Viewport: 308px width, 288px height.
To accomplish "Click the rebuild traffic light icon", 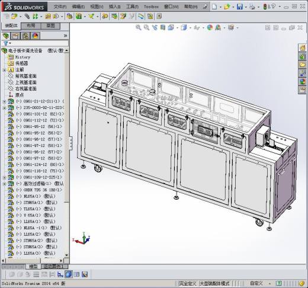I will [265, 7].
